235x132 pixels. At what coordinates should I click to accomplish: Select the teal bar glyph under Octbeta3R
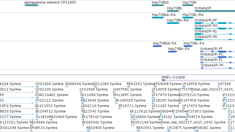click(215, 11)
